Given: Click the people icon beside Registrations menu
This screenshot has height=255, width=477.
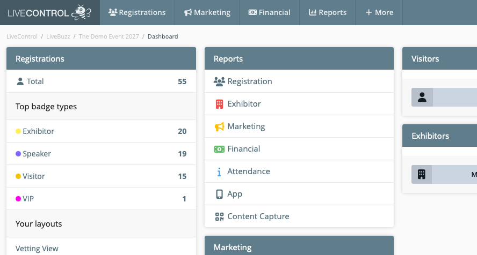Looking at the screenshot, I should pyautogui.click(x=113, y=12).
